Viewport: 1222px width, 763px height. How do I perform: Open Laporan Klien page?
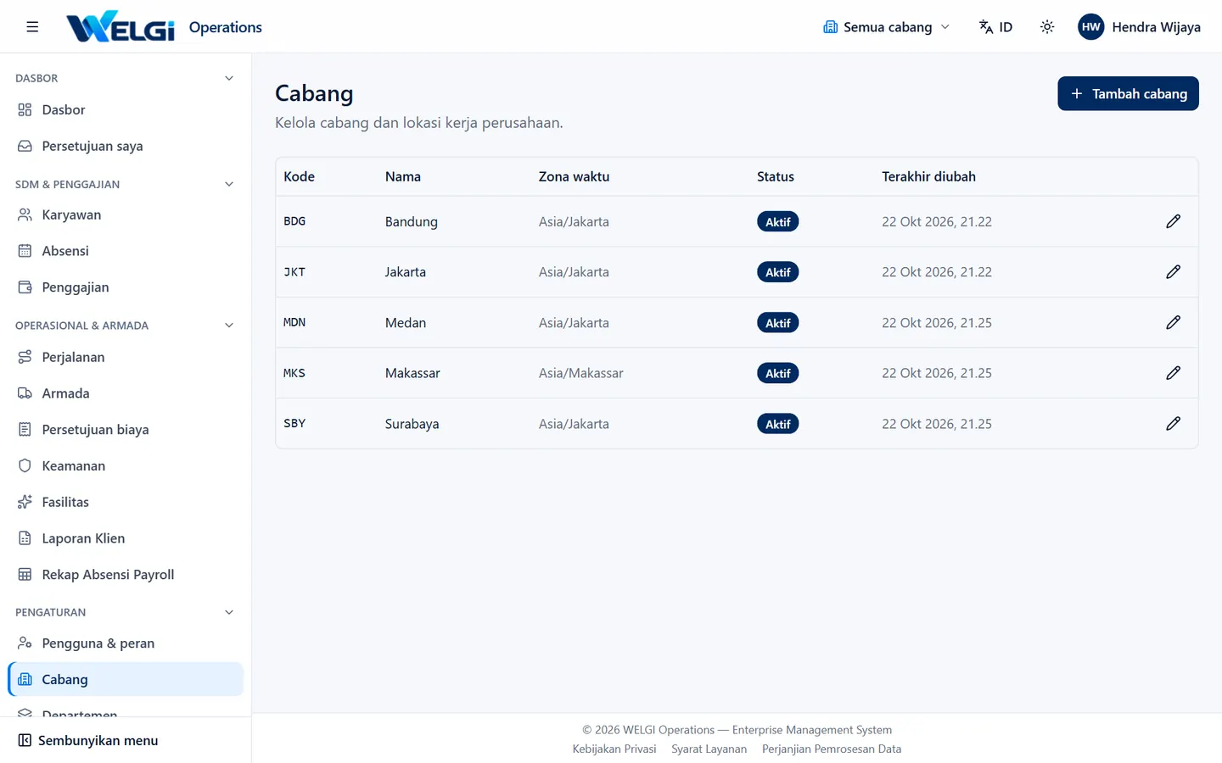126,538
